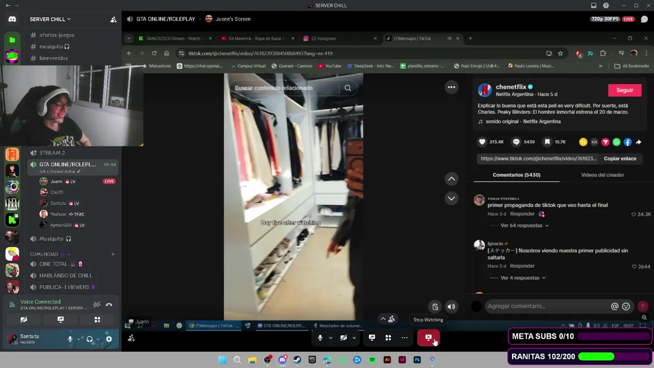Open camera options arrow in stream controls
Image resolution: width=654 pixels, height=368 pixels.
[x=354, y=337]
